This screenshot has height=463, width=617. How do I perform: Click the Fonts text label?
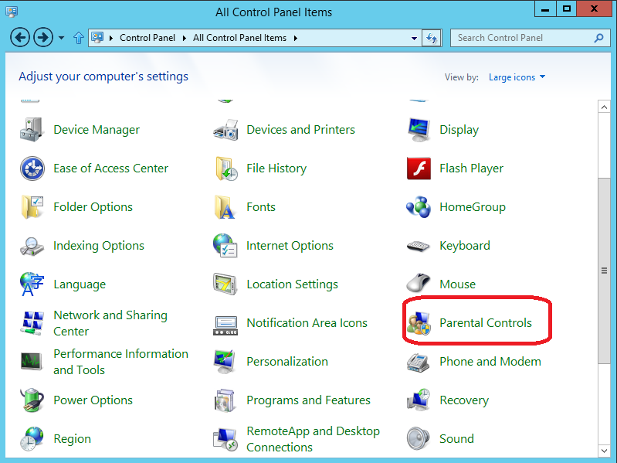click(261, 206)
